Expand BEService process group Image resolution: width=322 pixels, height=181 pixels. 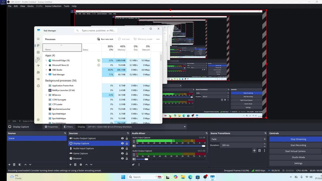click(46, 95)
